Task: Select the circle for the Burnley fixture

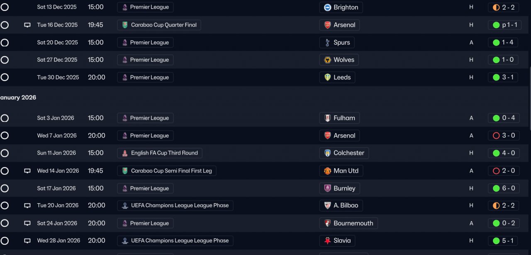Action: 5,188
